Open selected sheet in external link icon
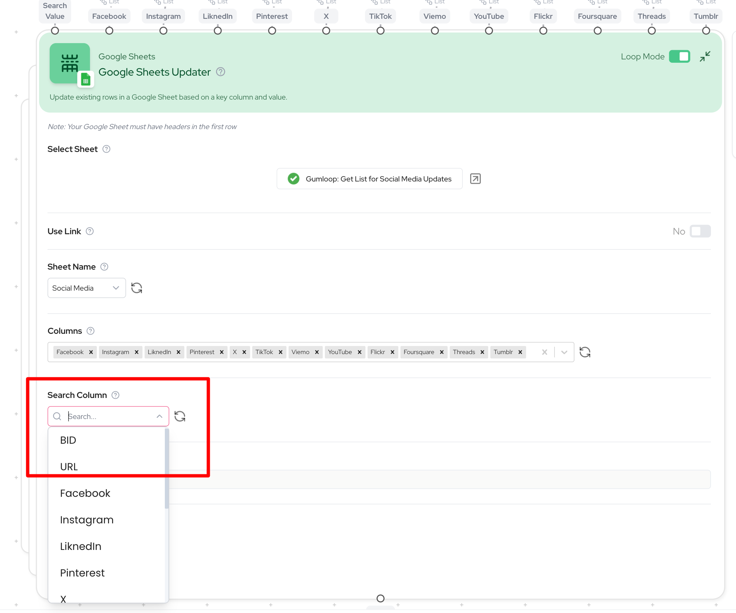 tap(475, 179)
